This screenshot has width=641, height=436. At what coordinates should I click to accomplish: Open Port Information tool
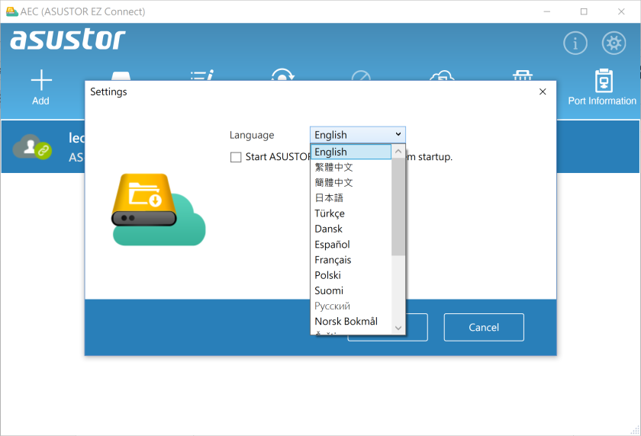[602, 88]
